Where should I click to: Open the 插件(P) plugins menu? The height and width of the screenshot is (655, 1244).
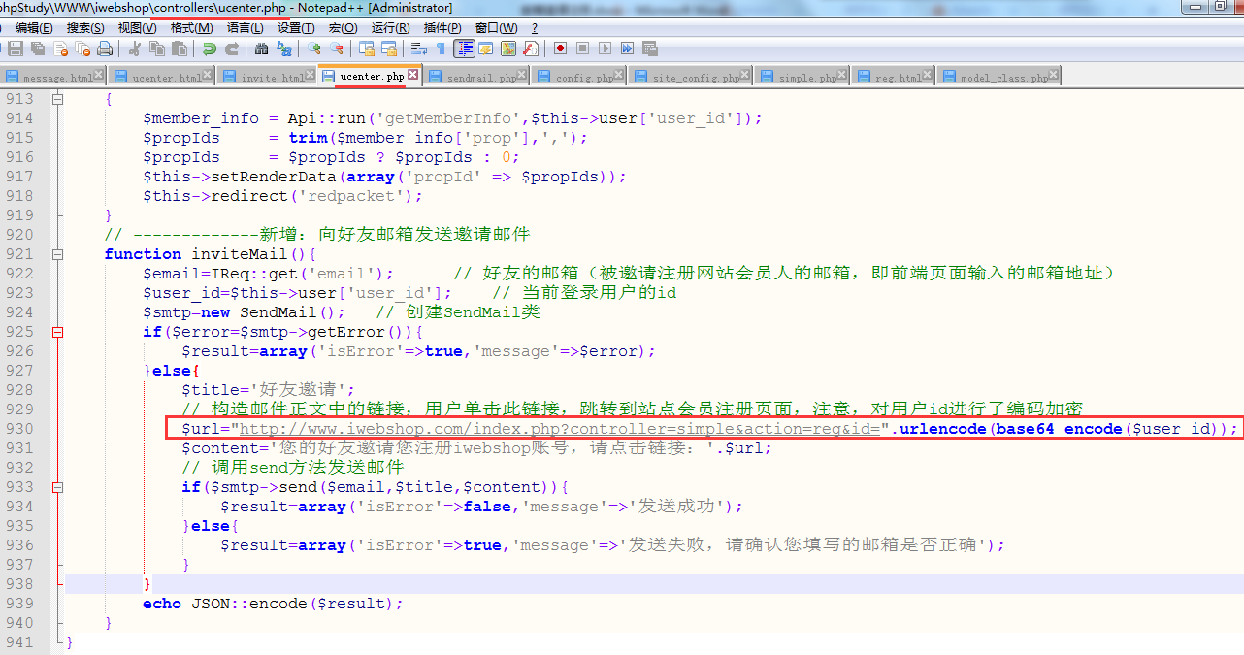pyautogui.click(x=442, y=28)
